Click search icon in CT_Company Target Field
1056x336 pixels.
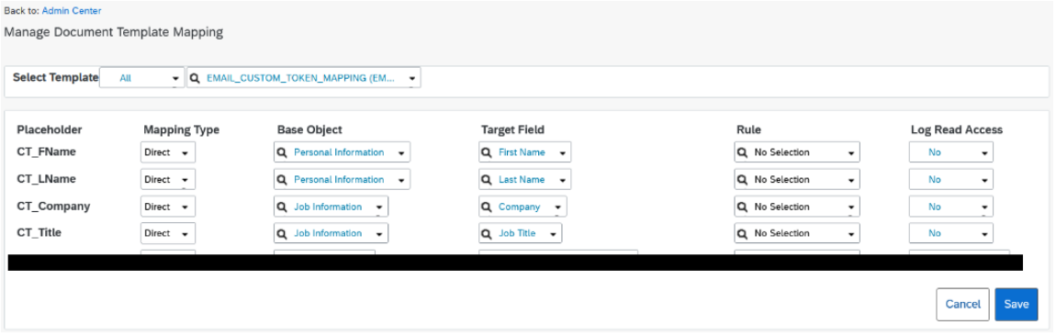487,207
